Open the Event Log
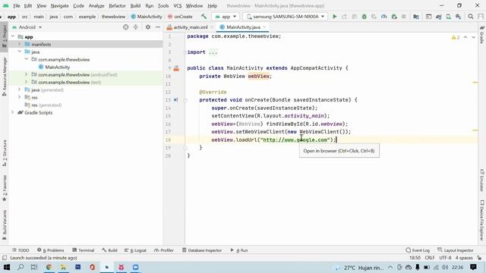This screenshot has width=486, height=273. tap(418, 250)
